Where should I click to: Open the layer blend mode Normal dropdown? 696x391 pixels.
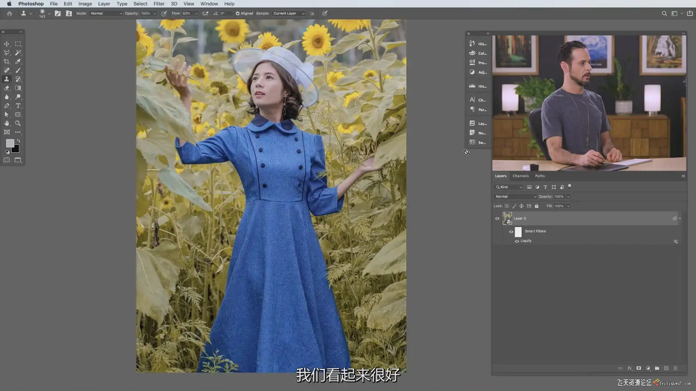[515, 197]
